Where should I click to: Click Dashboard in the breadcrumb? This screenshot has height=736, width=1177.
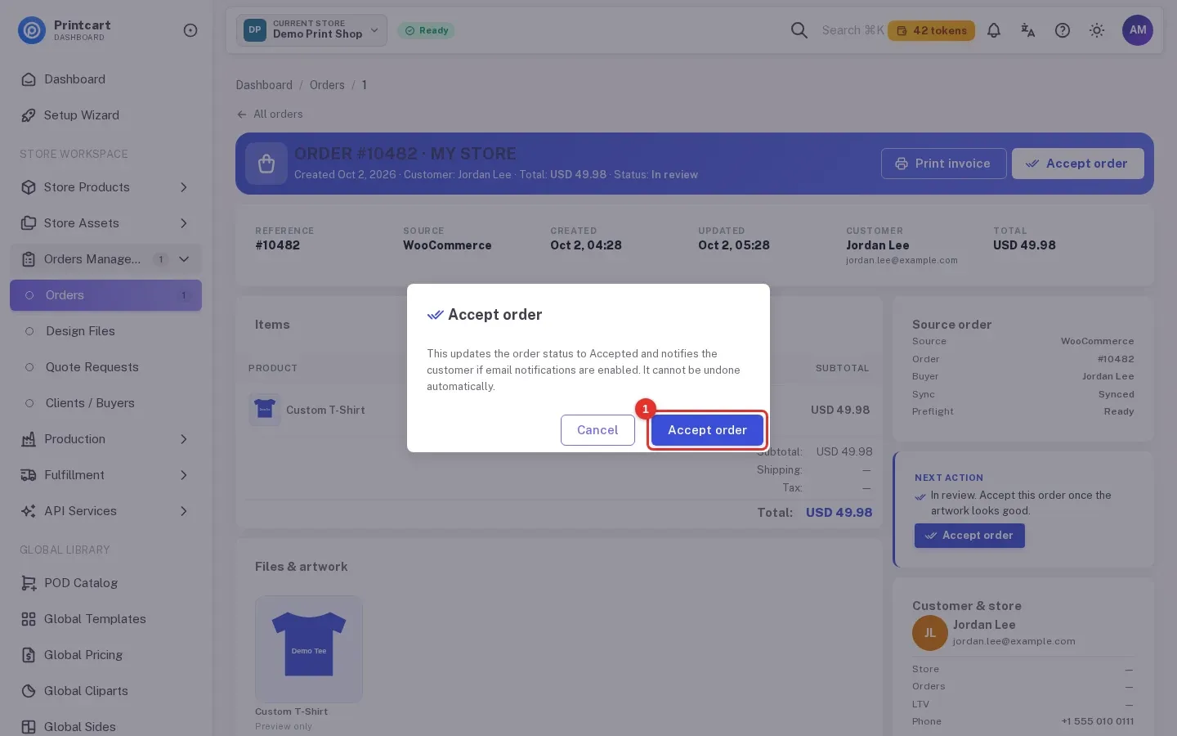264,85
